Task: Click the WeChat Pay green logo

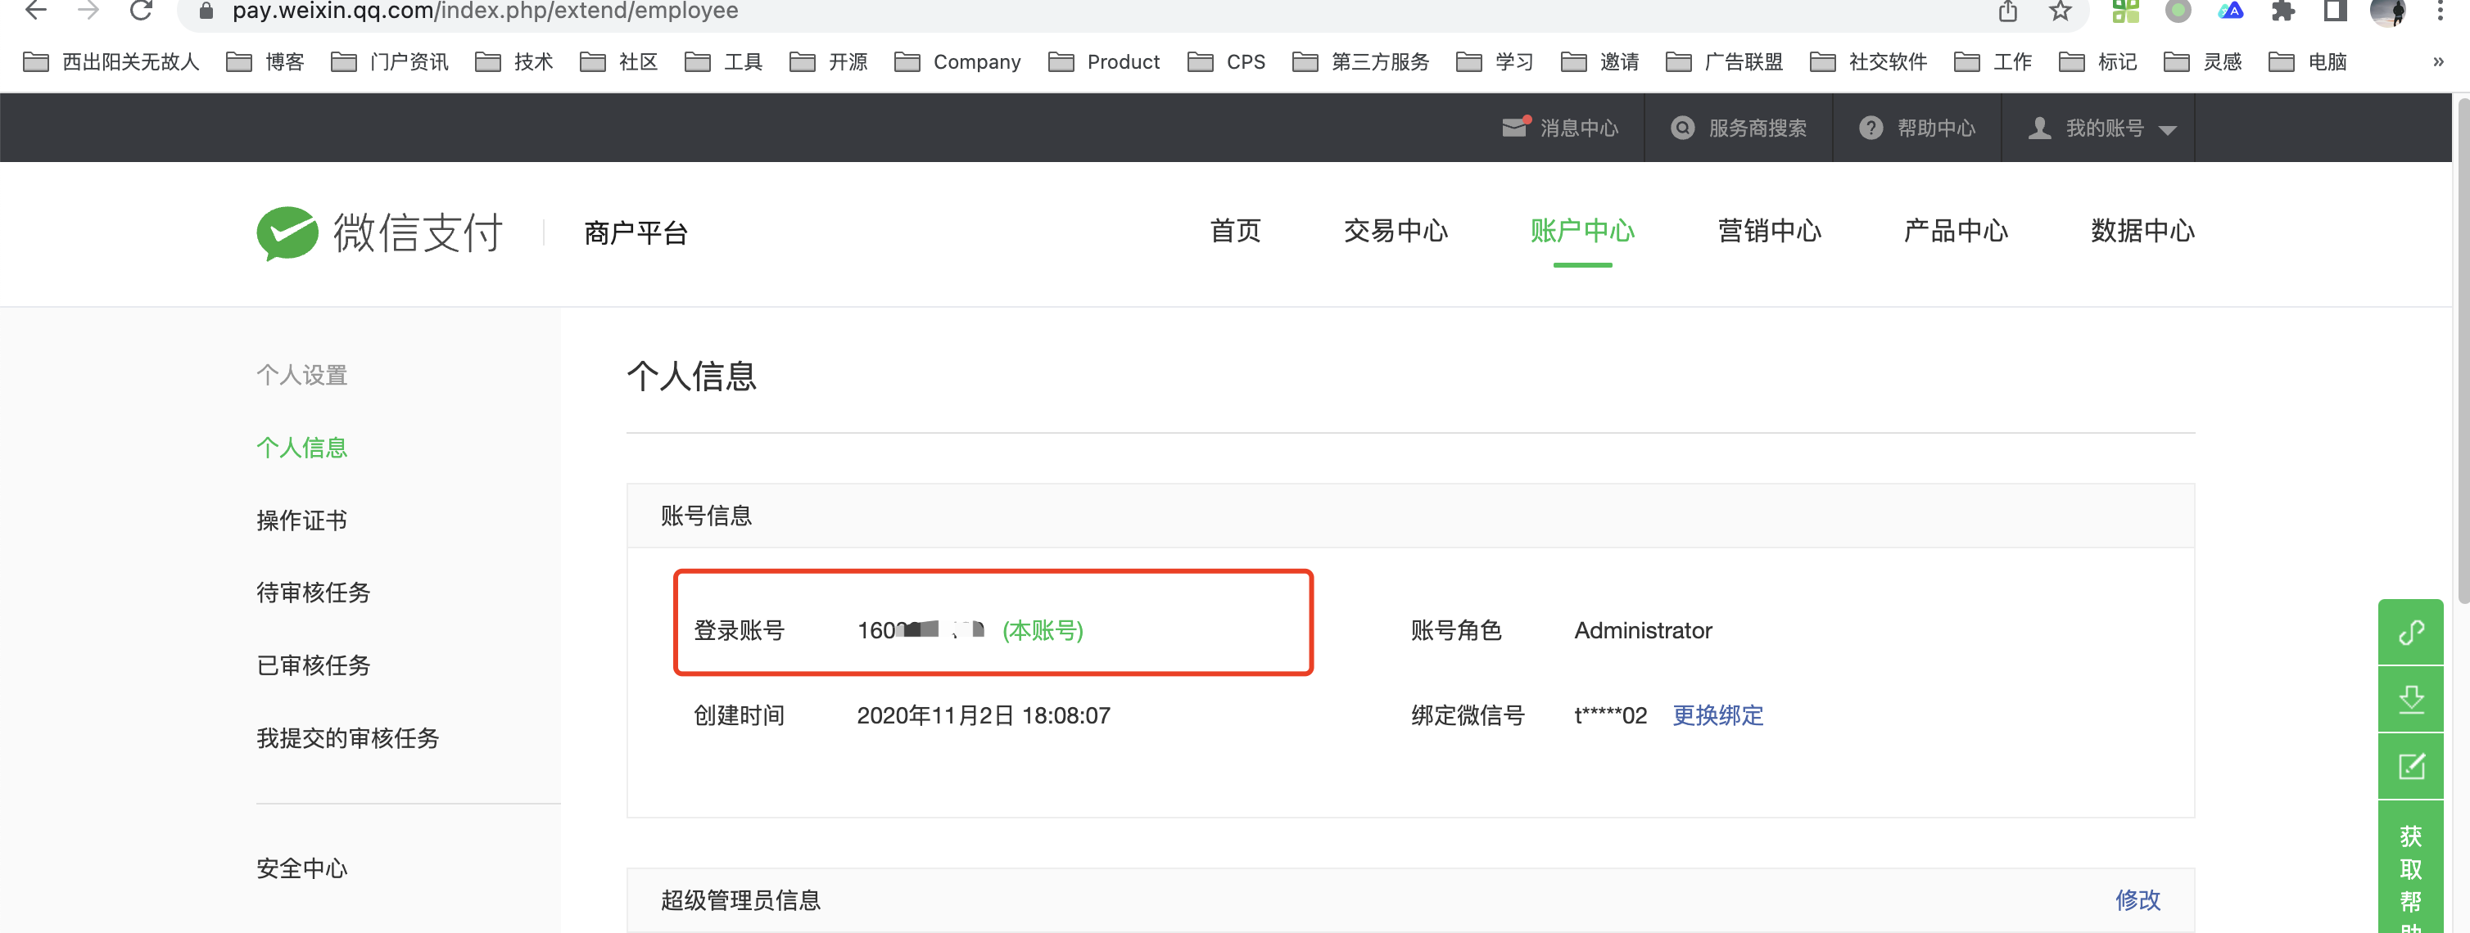Action: pyautogui.click(x=287, y=232)
